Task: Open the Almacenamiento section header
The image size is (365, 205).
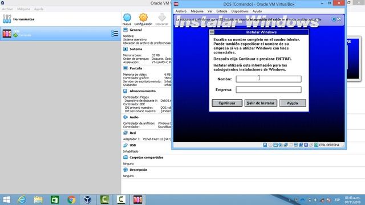Action: point(143,91)
